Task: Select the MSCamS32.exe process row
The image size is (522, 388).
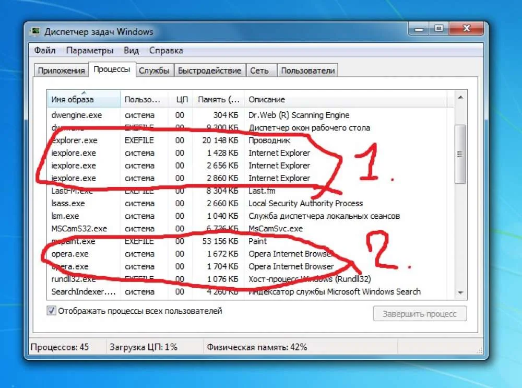Action: click(x=251, y=229)
